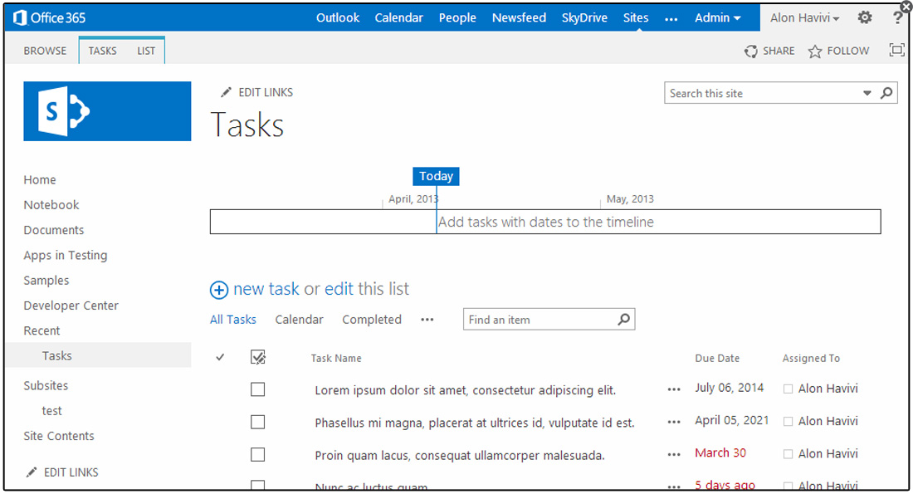Viewport: 913px width, 494px height.
Task: Open task 'Lorem ipsum dolor sit amet'
Action: coord(466,389)
